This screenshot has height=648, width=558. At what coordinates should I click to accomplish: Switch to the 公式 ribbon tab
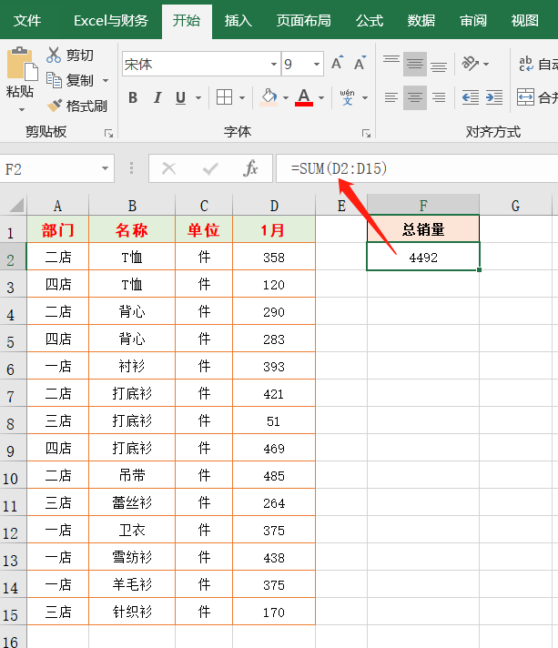tap(369, 20)
